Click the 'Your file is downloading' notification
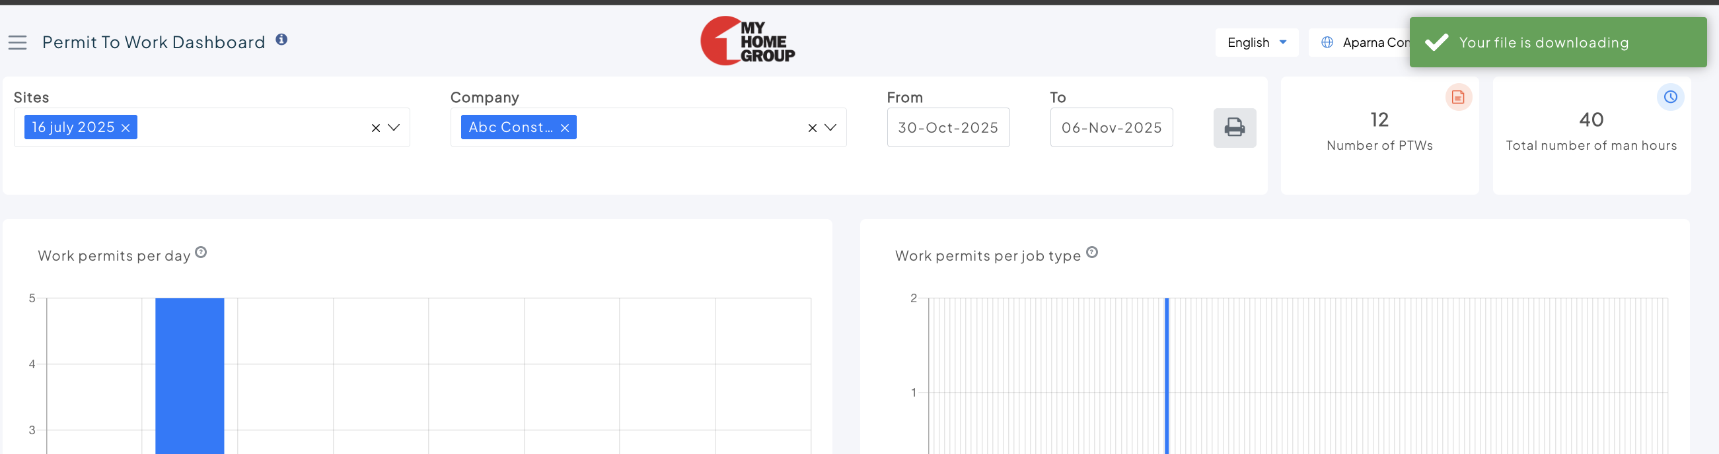This screenshot has height=454, width=1719. [x=1557, y=43]
